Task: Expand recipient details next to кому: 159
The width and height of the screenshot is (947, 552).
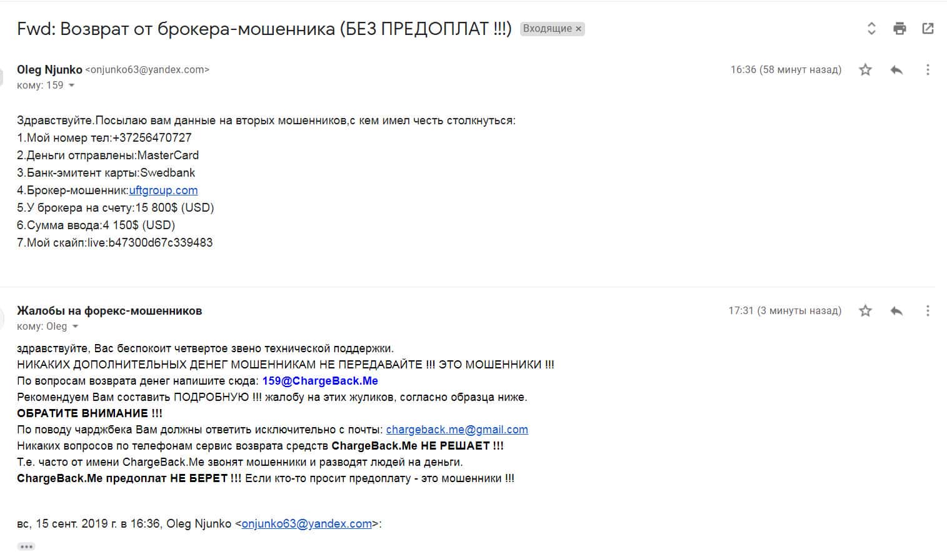Action: point(71,86)
